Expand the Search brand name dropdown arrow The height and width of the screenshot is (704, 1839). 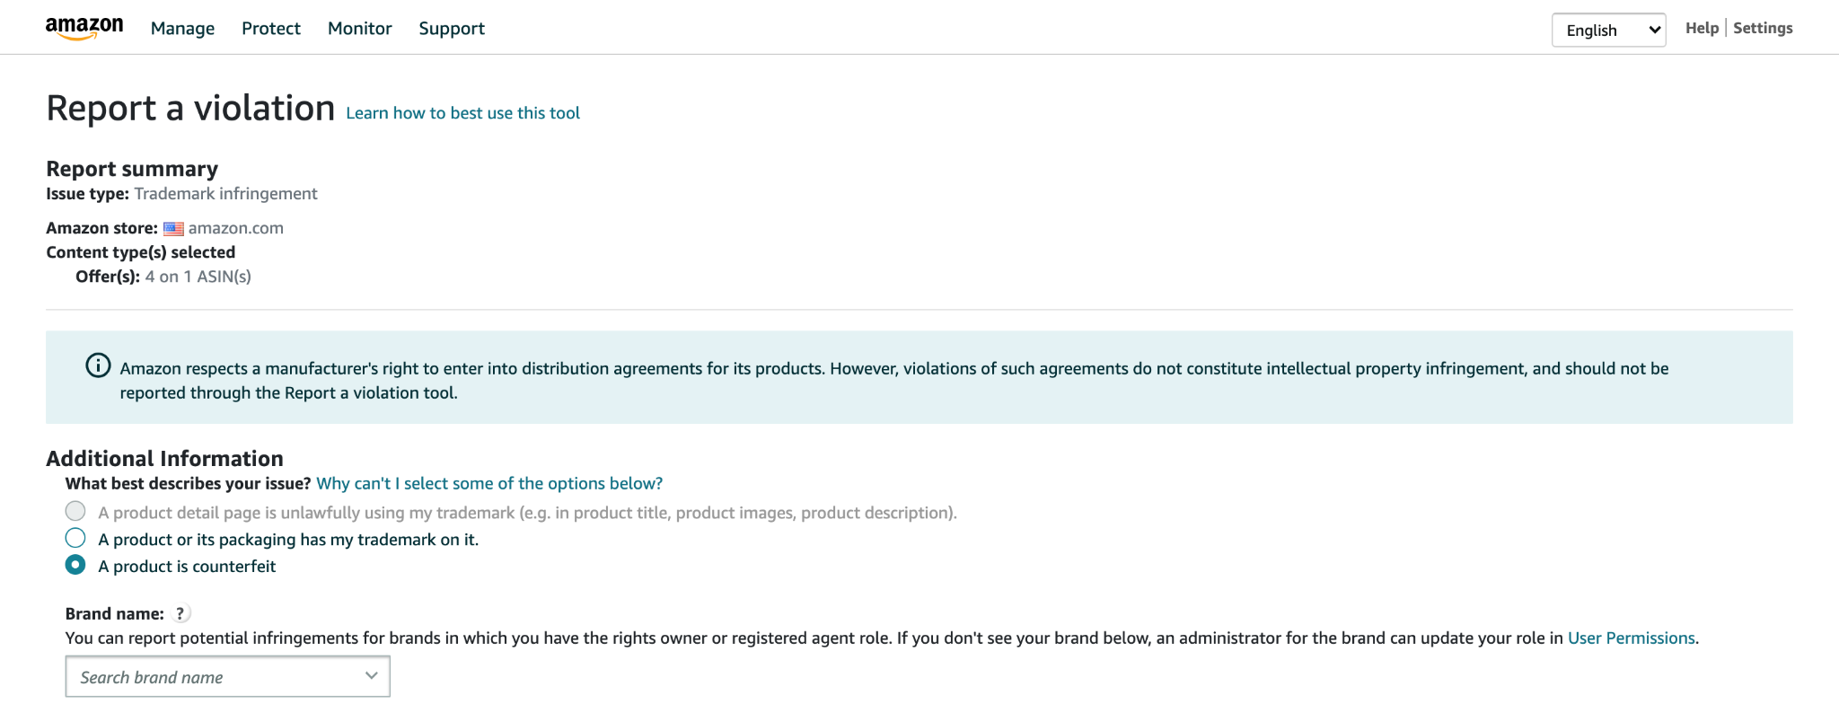[x=371, y=676]
